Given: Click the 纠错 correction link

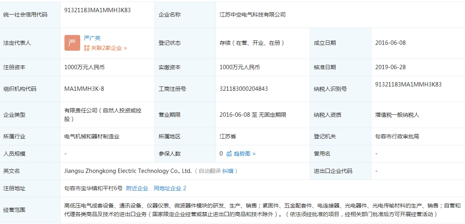Looking at the screenshot, I should (x=228, y=171).
